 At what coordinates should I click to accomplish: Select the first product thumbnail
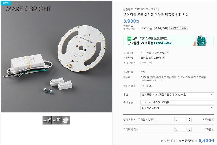coord(47,120)
